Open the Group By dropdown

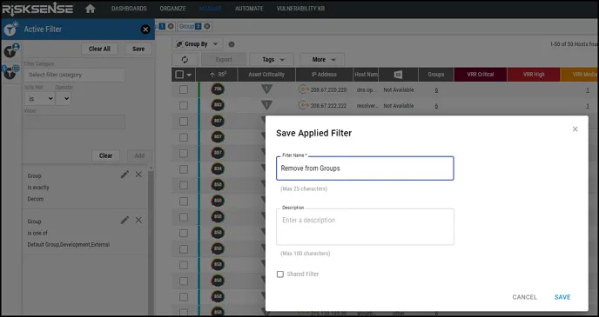(197, 44)
